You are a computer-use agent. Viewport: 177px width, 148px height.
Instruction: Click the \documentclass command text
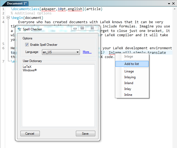25,9
